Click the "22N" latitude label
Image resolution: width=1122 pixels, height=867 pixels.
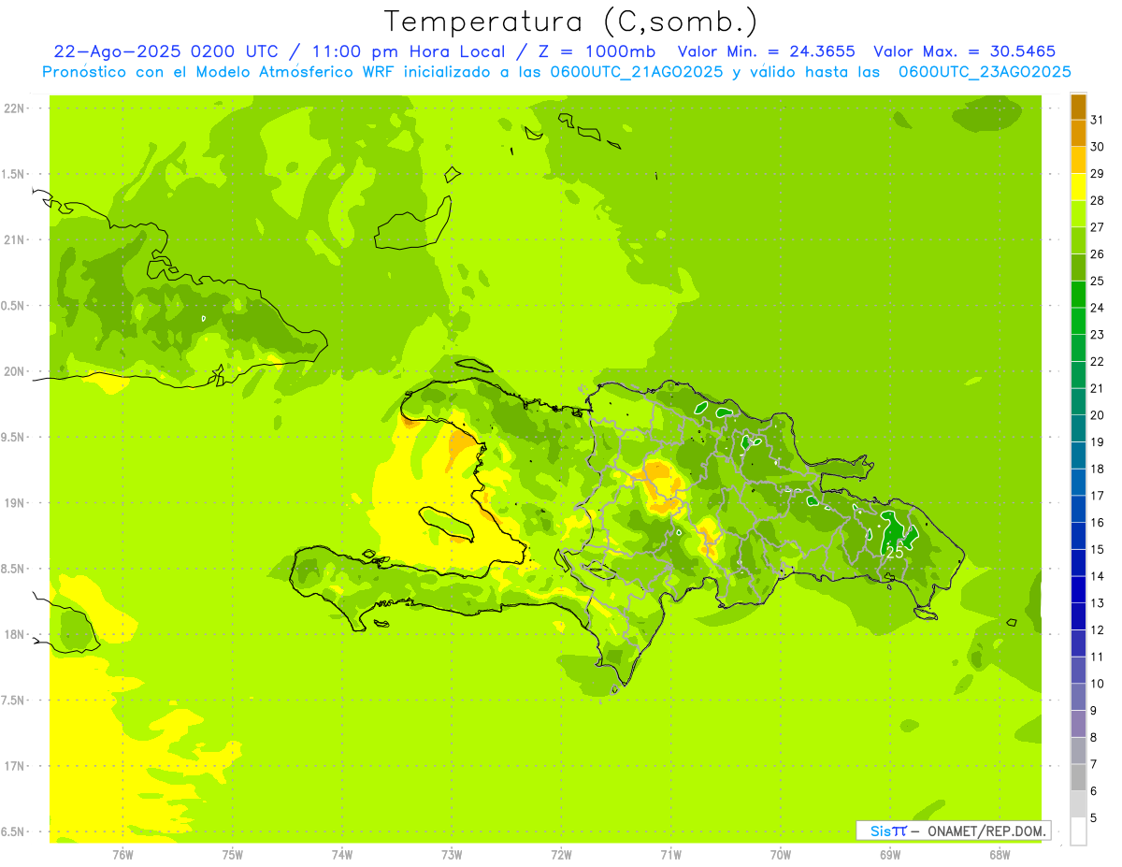tap(14, 108)
